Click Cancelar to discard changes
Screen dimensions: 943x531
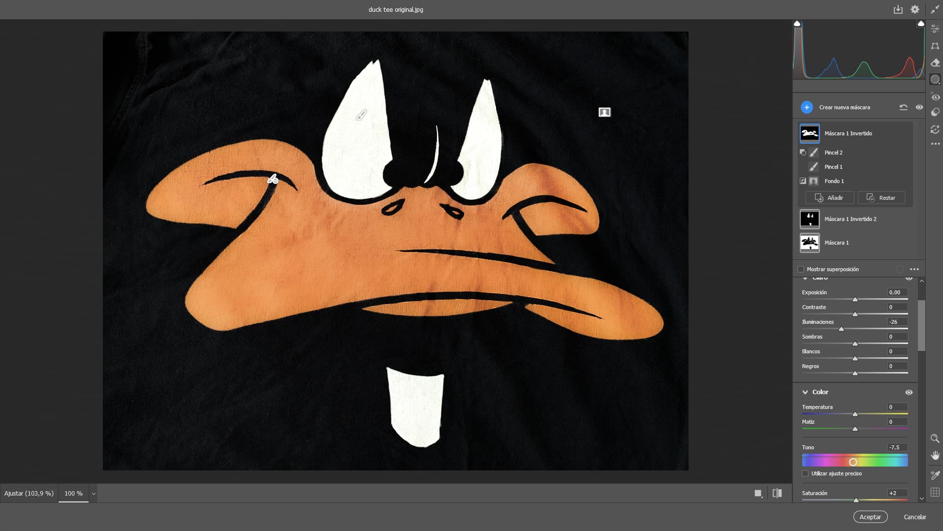[x=915, y=517]
